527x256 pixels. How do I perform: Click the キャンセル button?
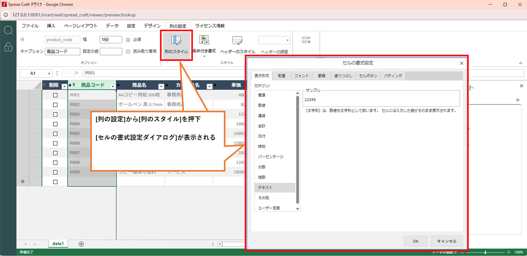coord(447,241)
